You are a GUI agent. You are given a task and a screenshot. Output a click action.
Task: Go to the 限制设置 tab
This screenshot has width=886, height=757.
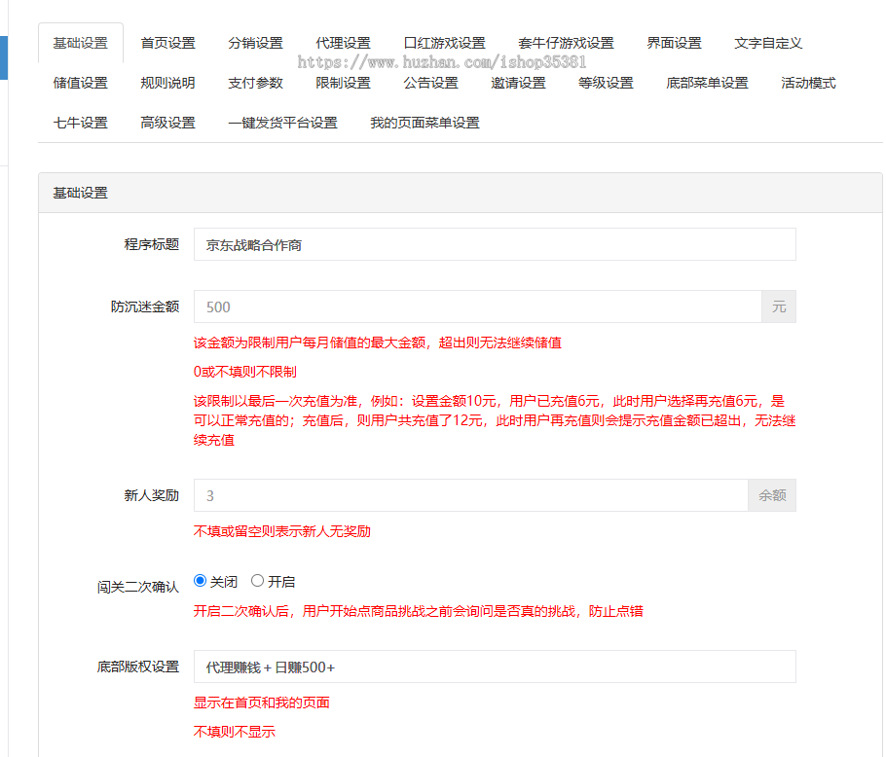[343, 83]
